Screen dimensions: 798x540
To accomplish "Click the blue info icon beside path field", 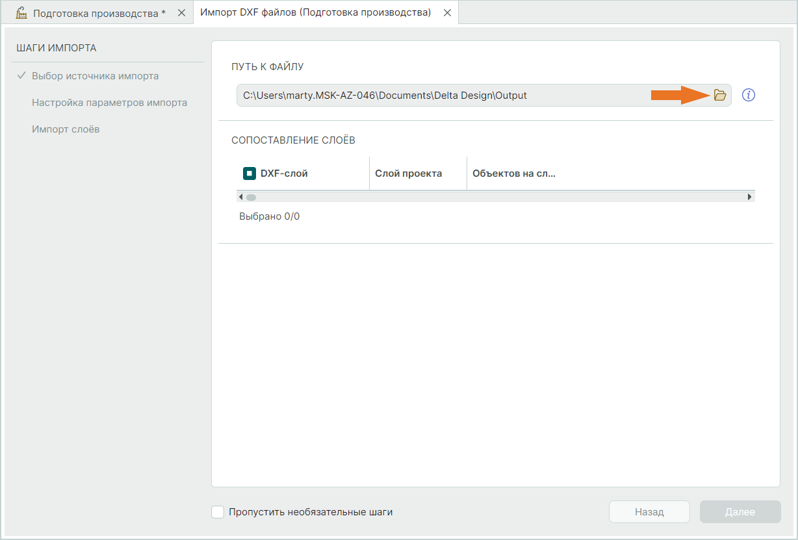I will coord(748,96).
